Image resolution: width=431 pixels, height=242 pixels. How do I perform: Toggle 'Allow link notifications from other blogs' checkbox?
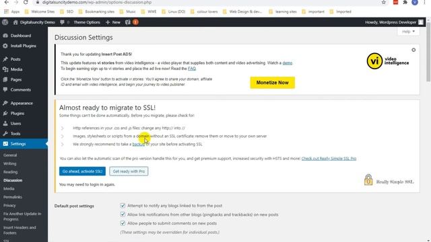coord(123,214)
